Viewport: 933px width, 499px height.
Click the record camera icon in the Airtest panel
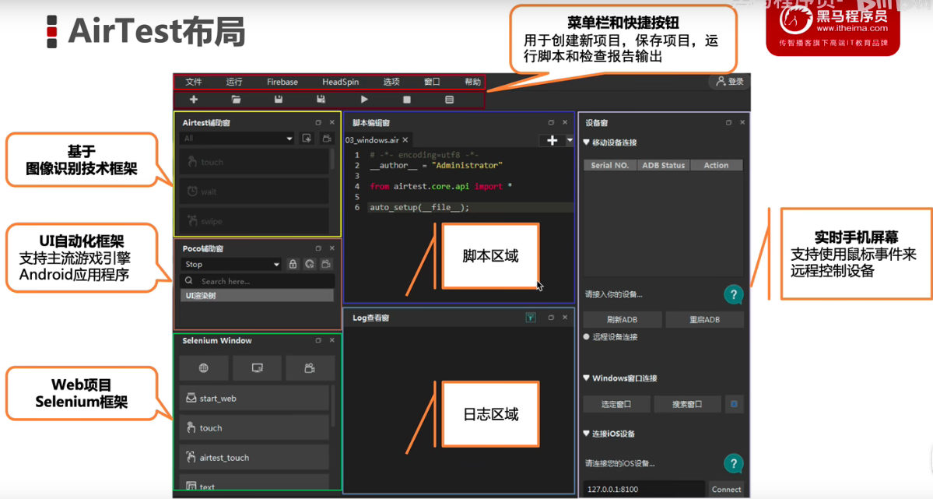(x=327, y=138)
